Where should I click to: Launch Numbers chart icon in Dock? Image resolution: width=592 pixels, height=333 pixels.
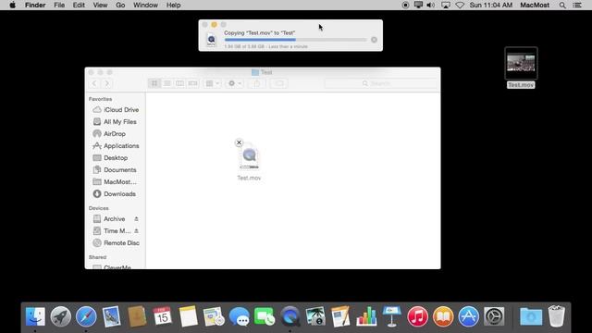coord(366,316)
